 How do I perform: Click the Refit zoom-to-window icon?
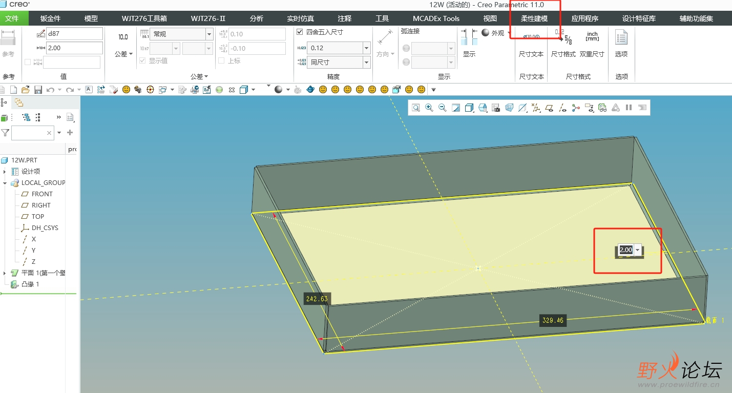416,108
